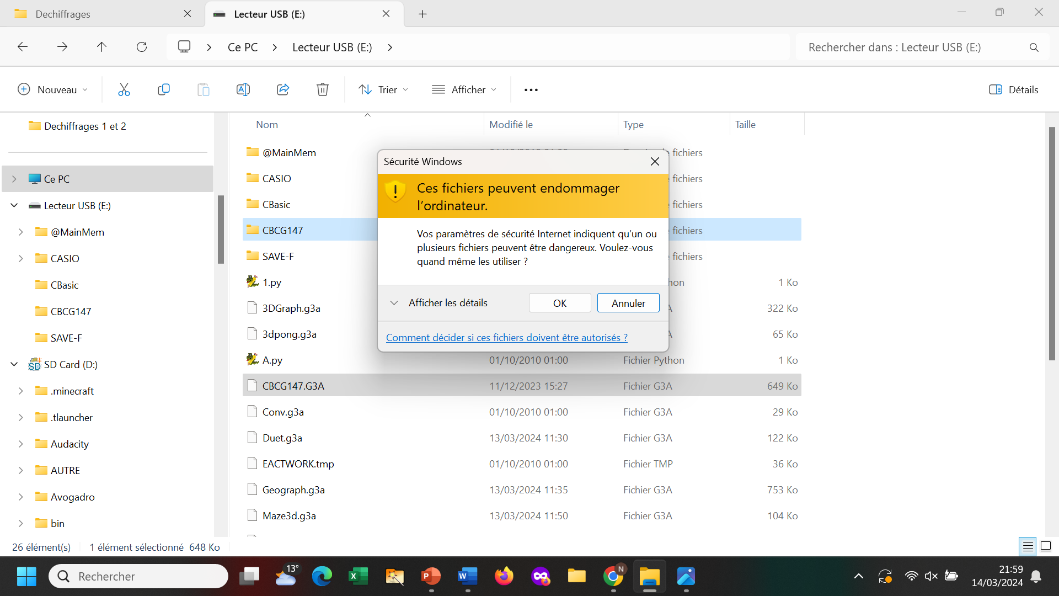1059x596 pixels.
Task: Click Ce PC in the breadcrumb
Action: [243, 47]
